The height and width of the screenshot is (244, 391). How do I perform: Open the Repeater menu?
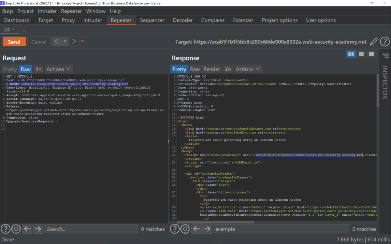click(71, 11)
